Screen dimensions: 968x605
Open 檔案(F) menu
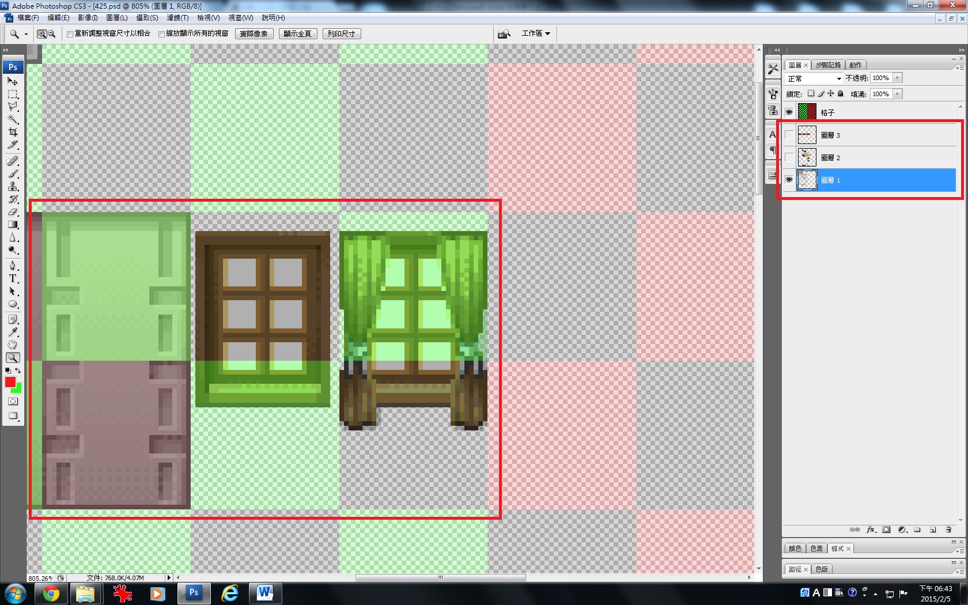pyautogui.click(x=28, y=18)
